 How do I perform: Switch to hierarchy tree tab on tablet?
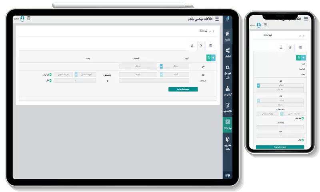192,46
